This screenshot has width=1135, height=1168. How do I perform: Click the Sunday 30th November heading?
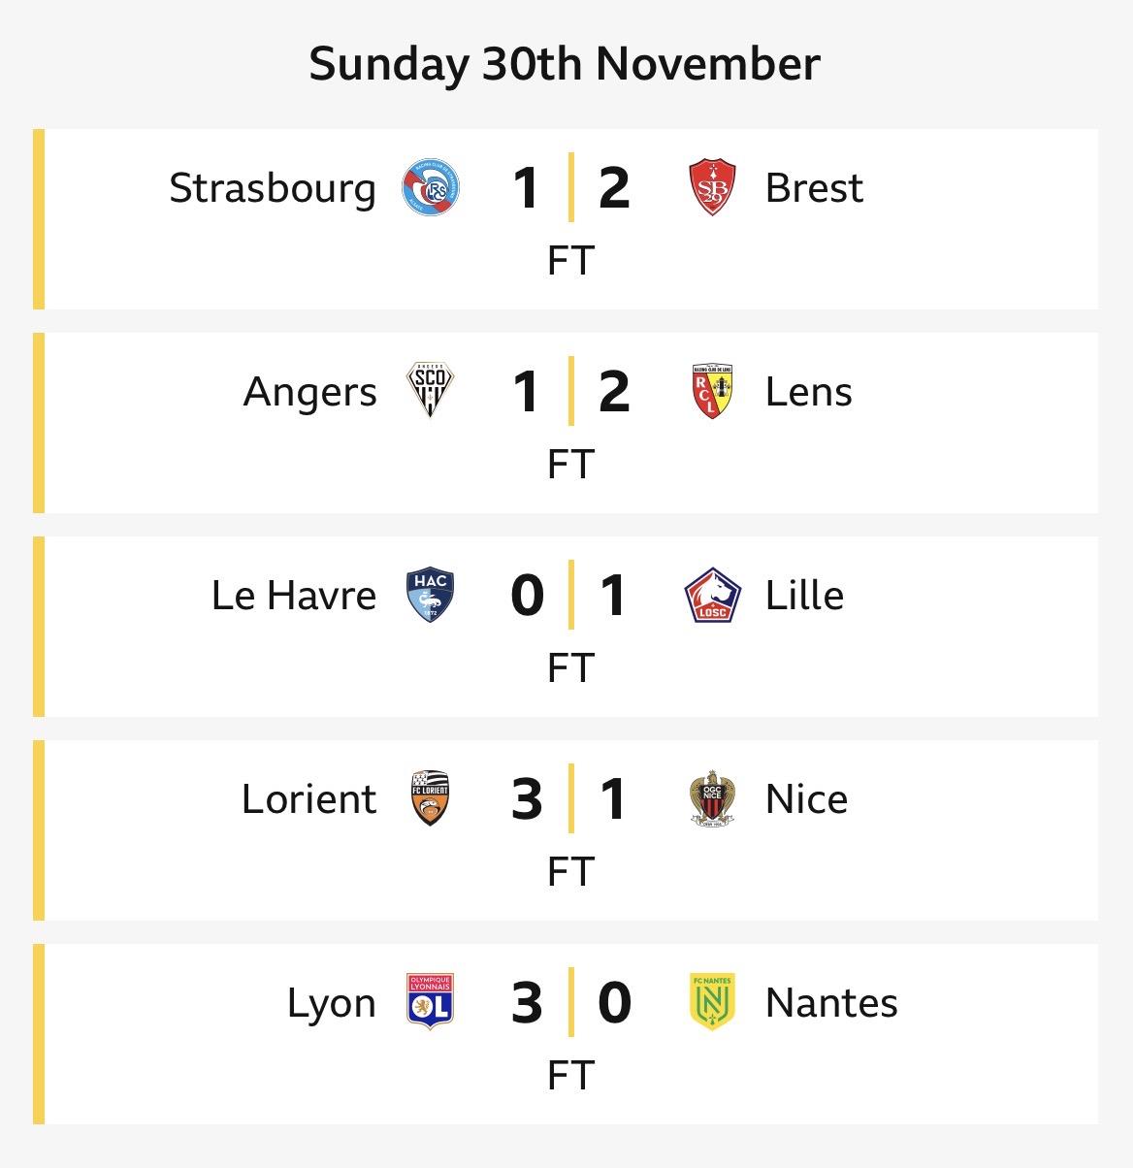[565, 64]
